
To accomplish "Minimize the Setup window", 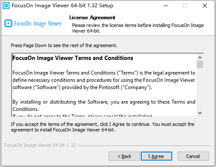I will (x=166, y=6).
